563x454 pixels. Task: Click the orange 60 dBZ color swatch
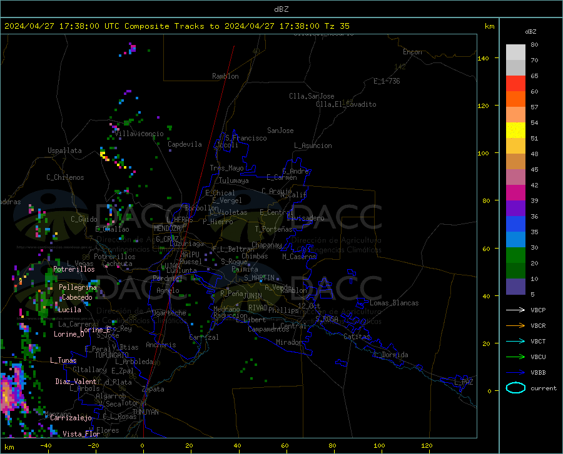[515, 99]
